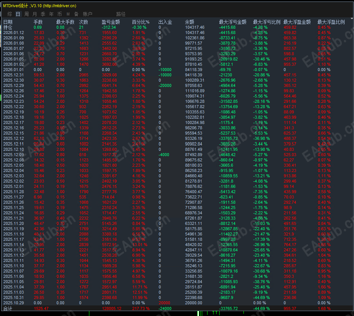
Task: Click the 最大浮亏金额 column header
Action: tap(232, 22)
